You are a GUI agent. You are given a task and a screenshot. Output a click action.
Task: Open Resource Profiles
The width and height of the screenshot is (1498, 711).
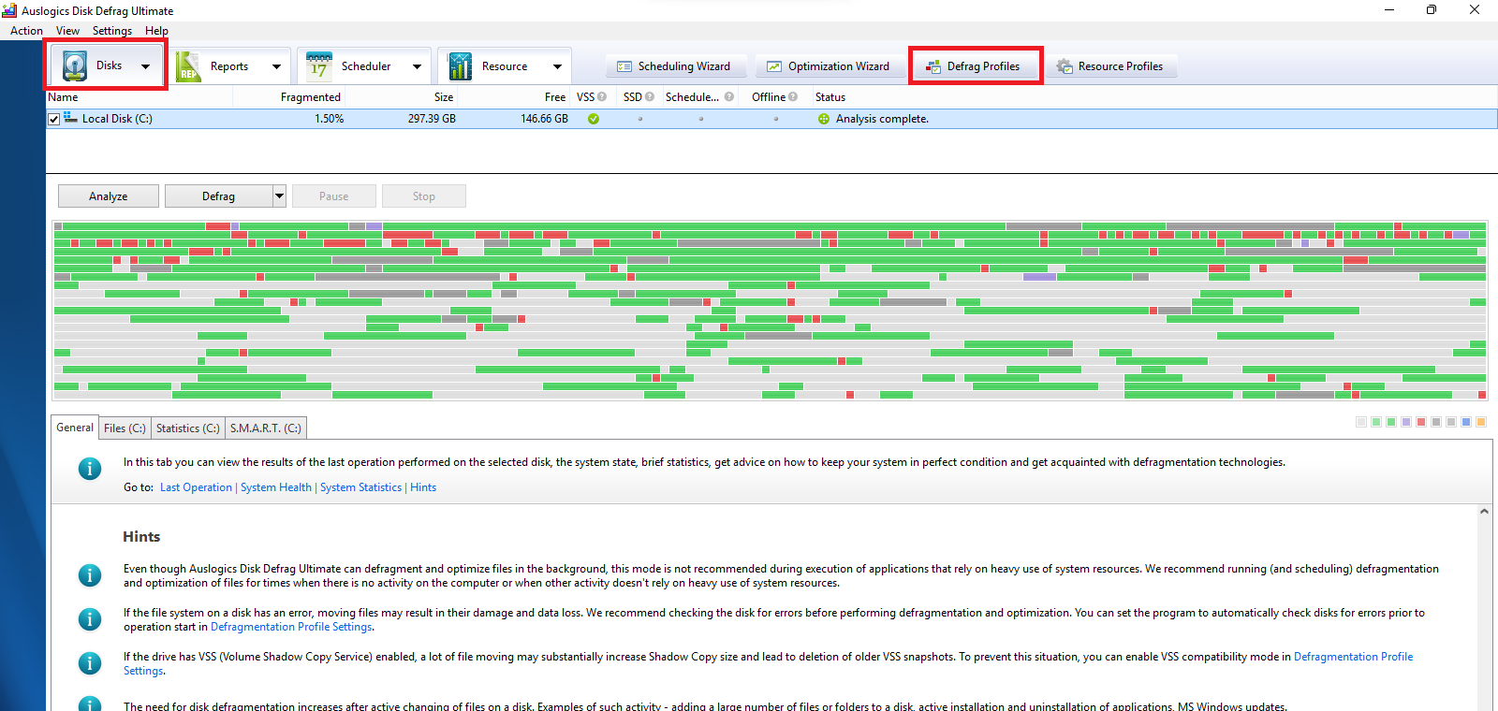point(1109,66)
